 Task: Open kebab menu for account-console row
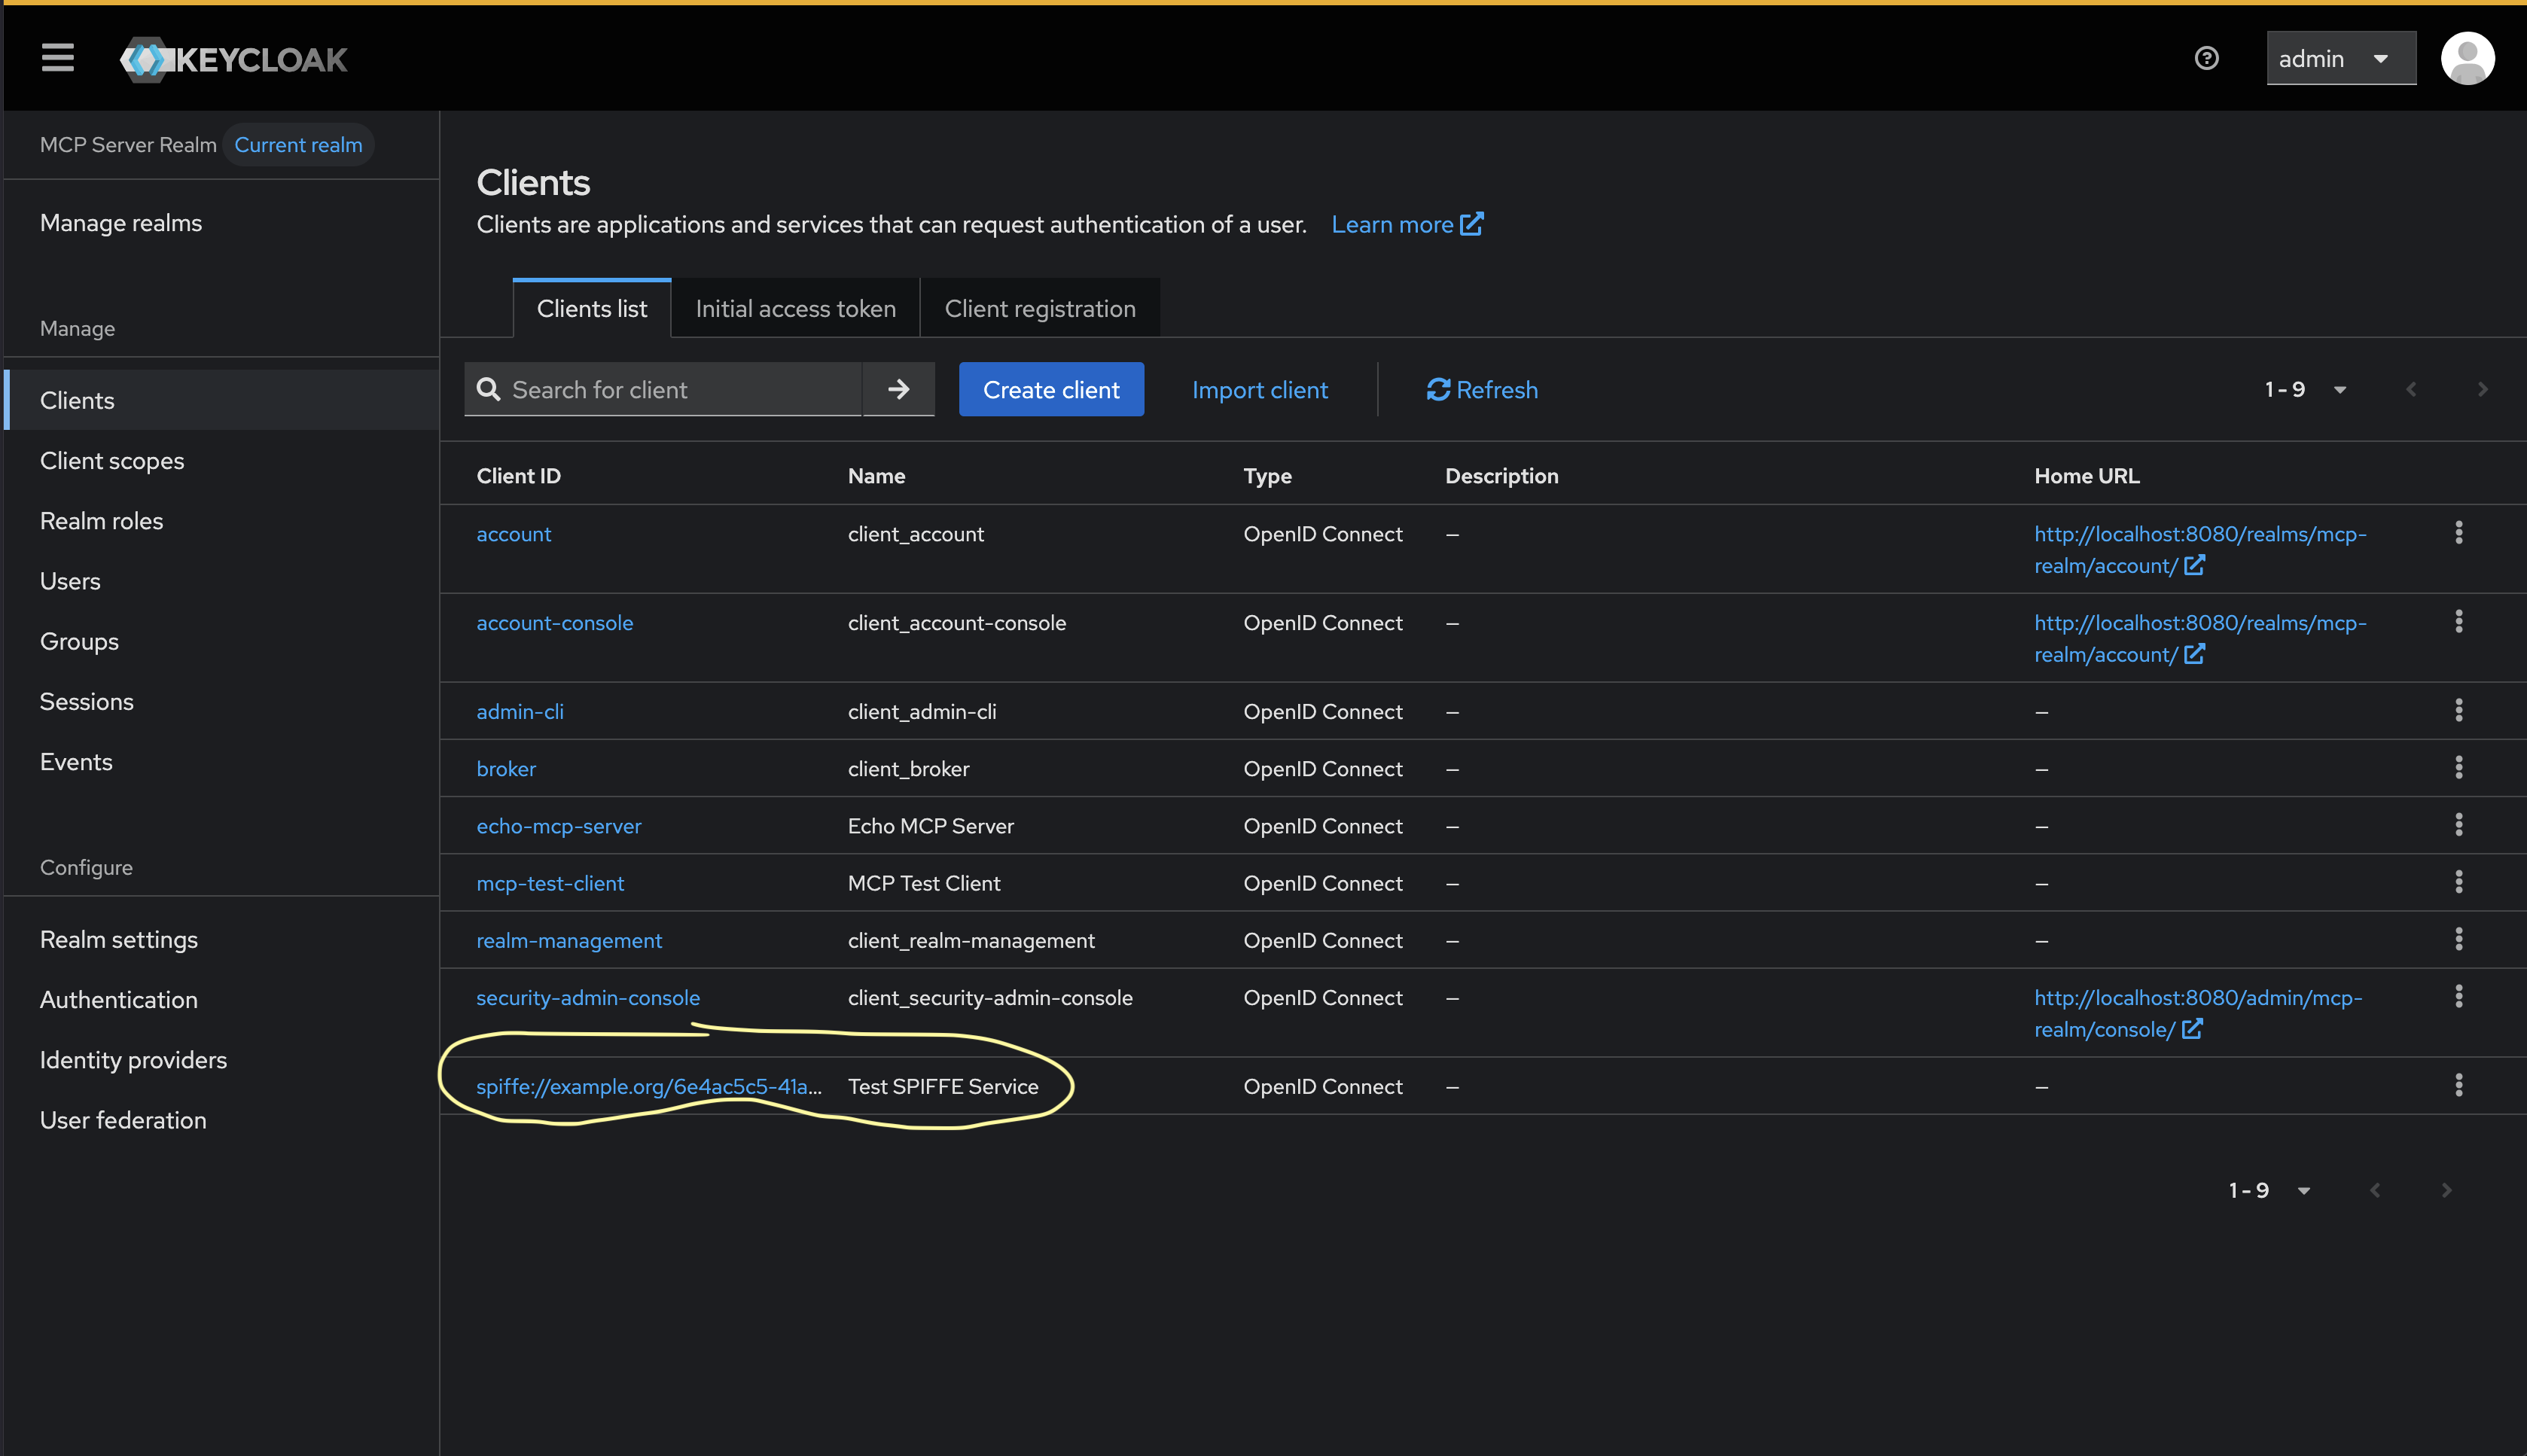click(x=2458, y=622)
